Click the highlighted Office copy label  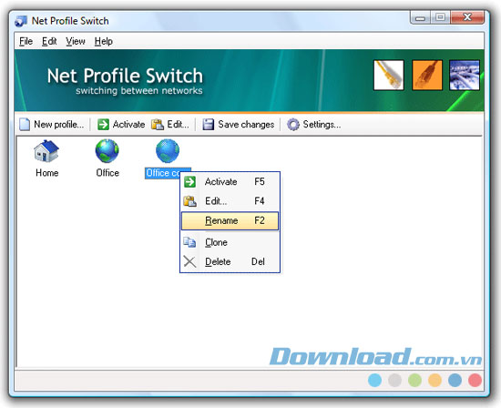163,173
